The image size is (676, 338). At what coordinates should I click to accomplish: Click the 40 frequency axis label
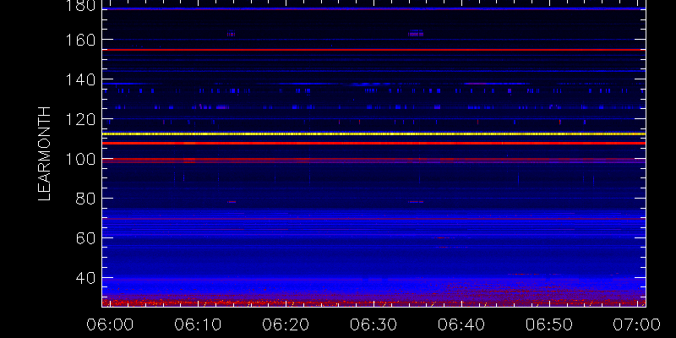pos(85,278)
